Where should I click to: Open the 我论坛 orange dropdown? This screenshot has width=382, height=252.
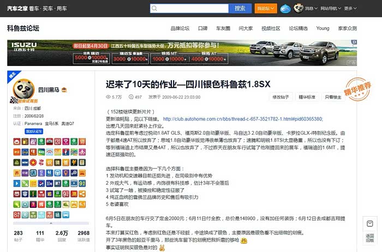click(265, 9)
